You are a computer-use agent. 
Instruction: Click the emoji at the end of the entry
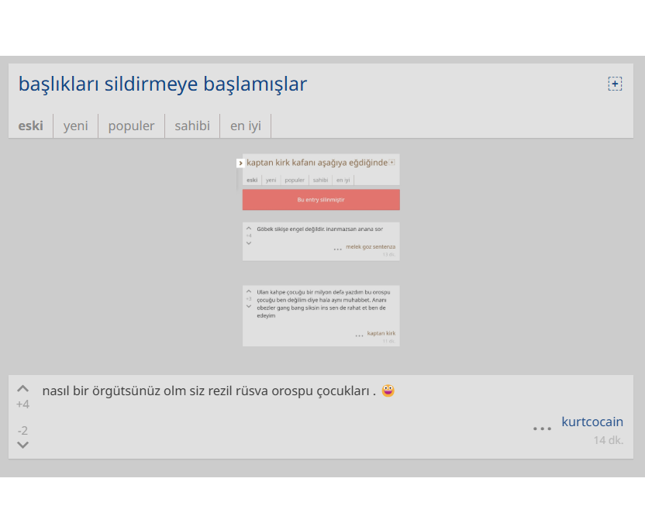[388, 391]
